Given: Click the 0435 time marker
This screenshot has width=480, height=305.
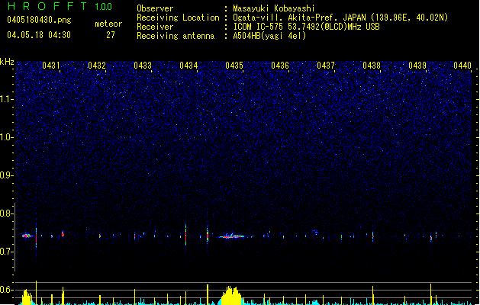Looking at the screenshot, I should pos(234,66).
